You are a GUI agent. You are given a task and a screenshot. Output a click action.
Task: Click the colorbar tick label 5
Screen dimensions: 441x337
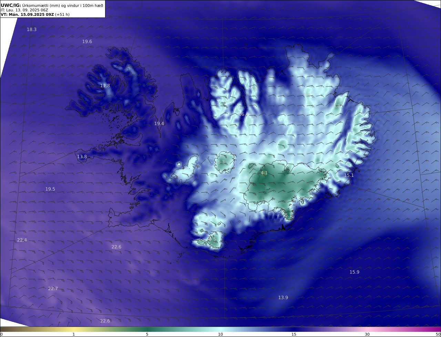(x=147, y=334)
